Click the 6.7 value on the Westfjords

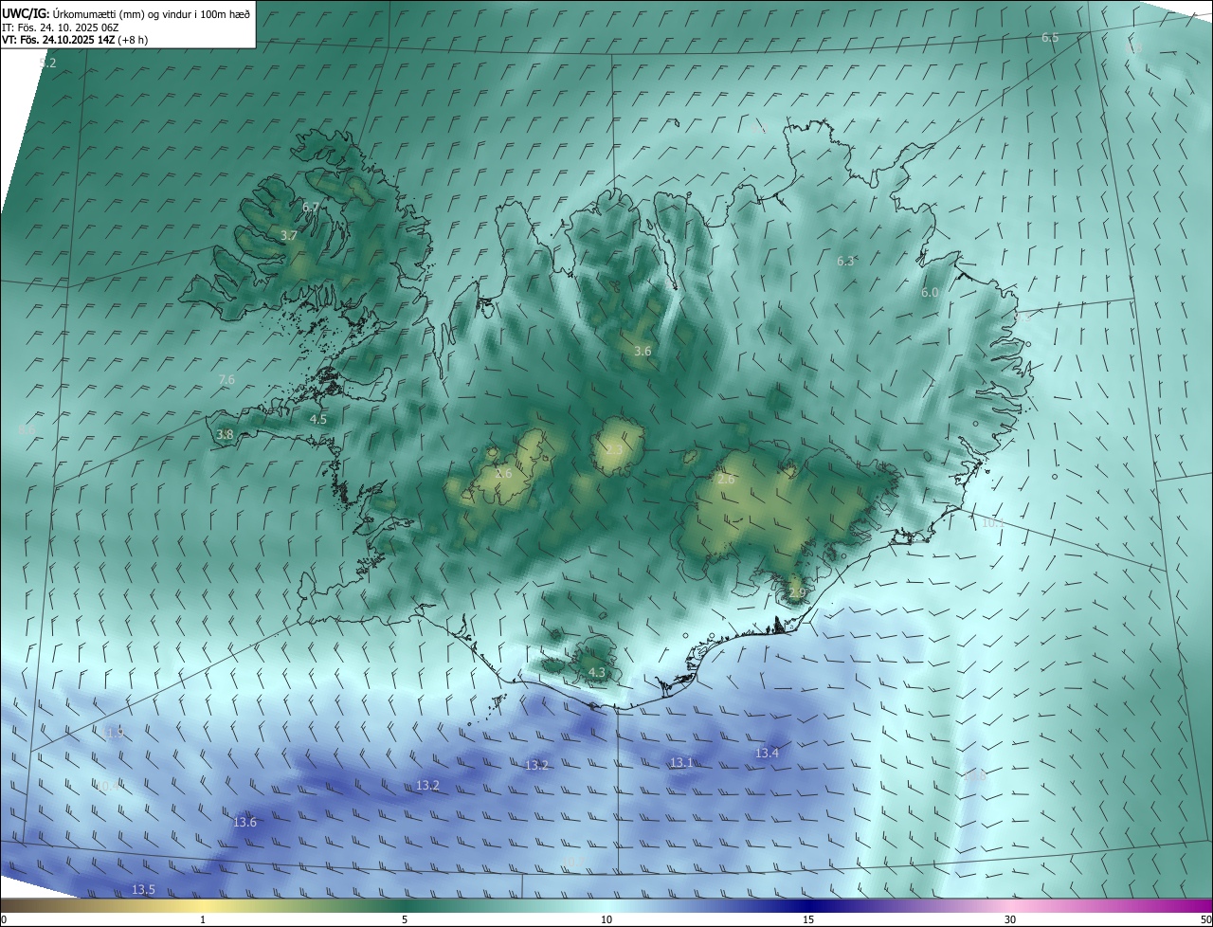(311, 207)
